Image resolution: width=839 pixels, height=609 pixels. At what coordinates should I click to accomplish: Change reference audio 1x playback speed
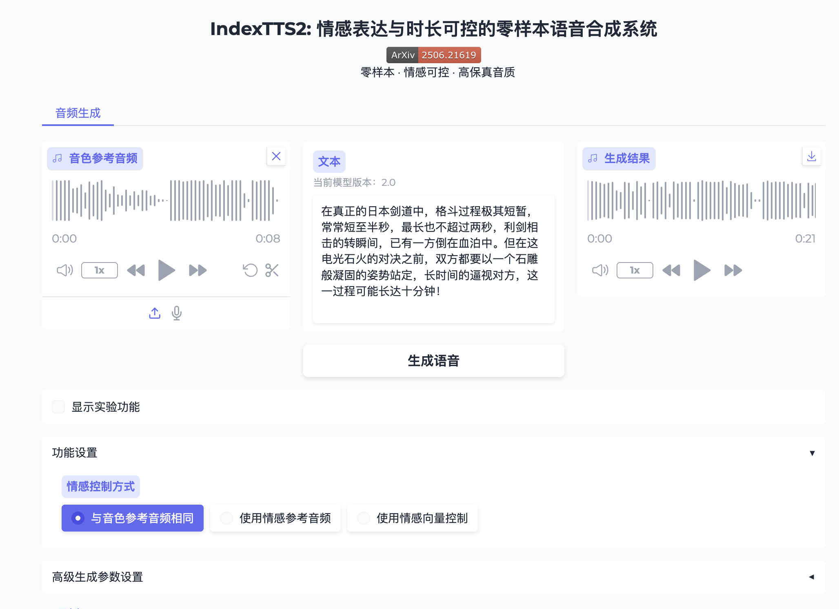(x=100, y=270)
